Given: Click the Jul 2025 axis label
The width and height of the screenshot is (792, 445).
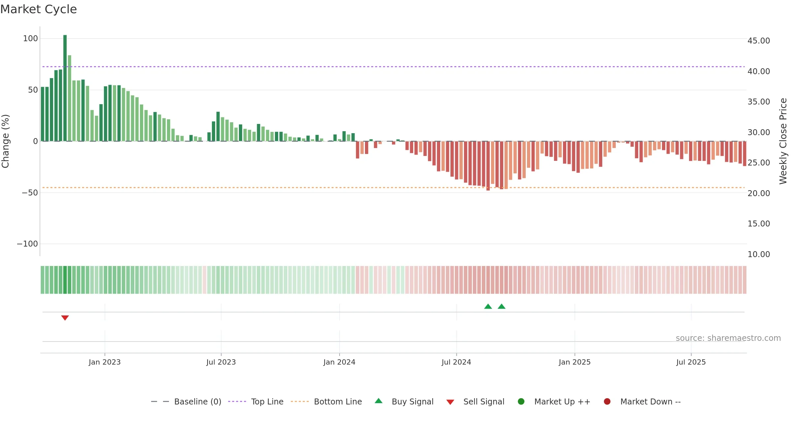Looking at the screenshot, I should [691, 362].
